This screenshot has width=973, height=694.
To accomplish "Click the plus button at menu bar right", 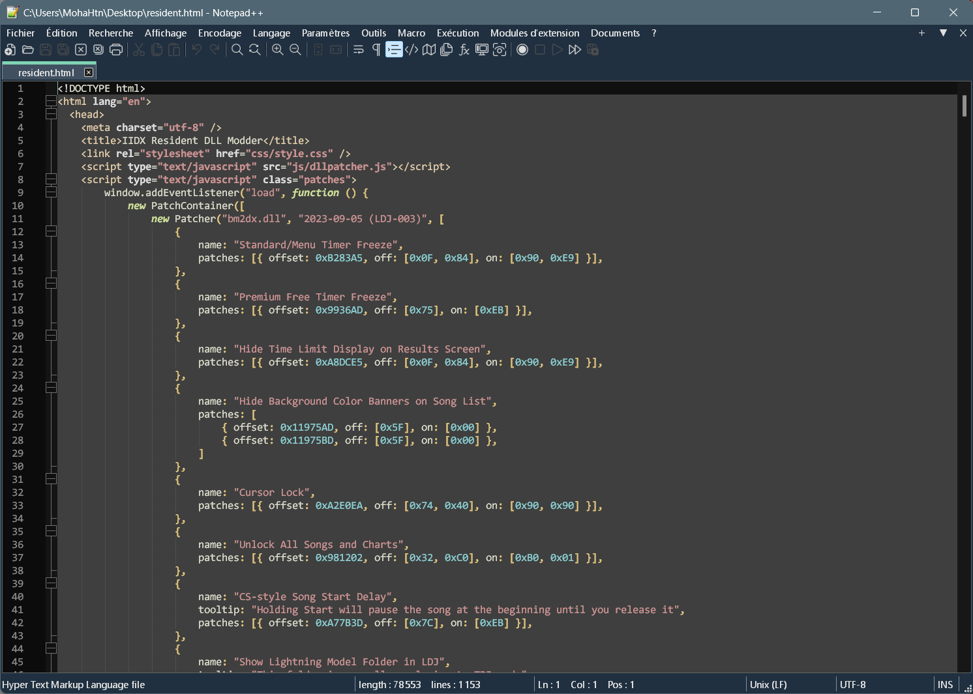I will pos(921,33).
